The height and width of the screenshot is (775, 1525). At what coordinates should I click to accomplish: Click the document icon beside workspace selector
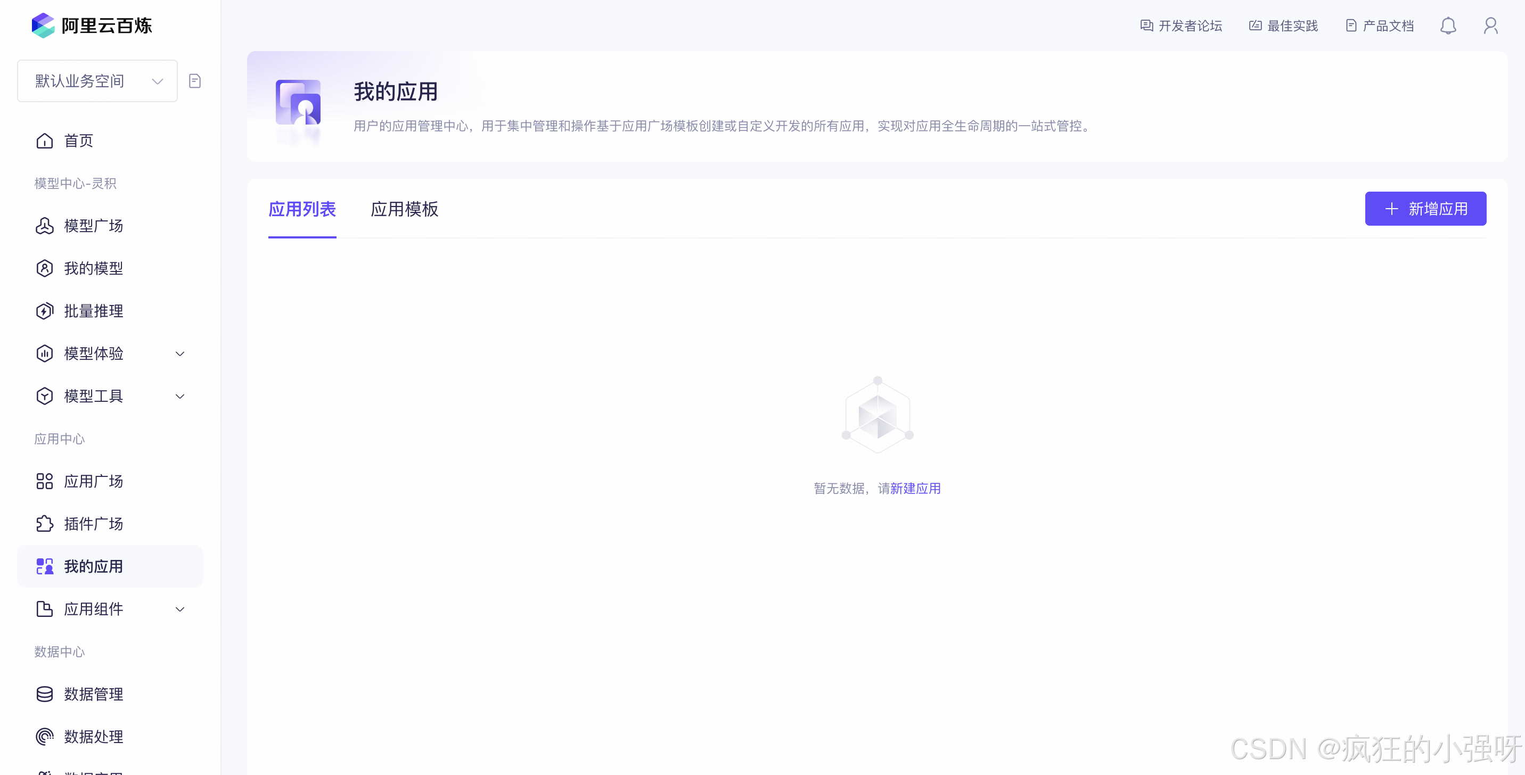click(x=195, y=81)
